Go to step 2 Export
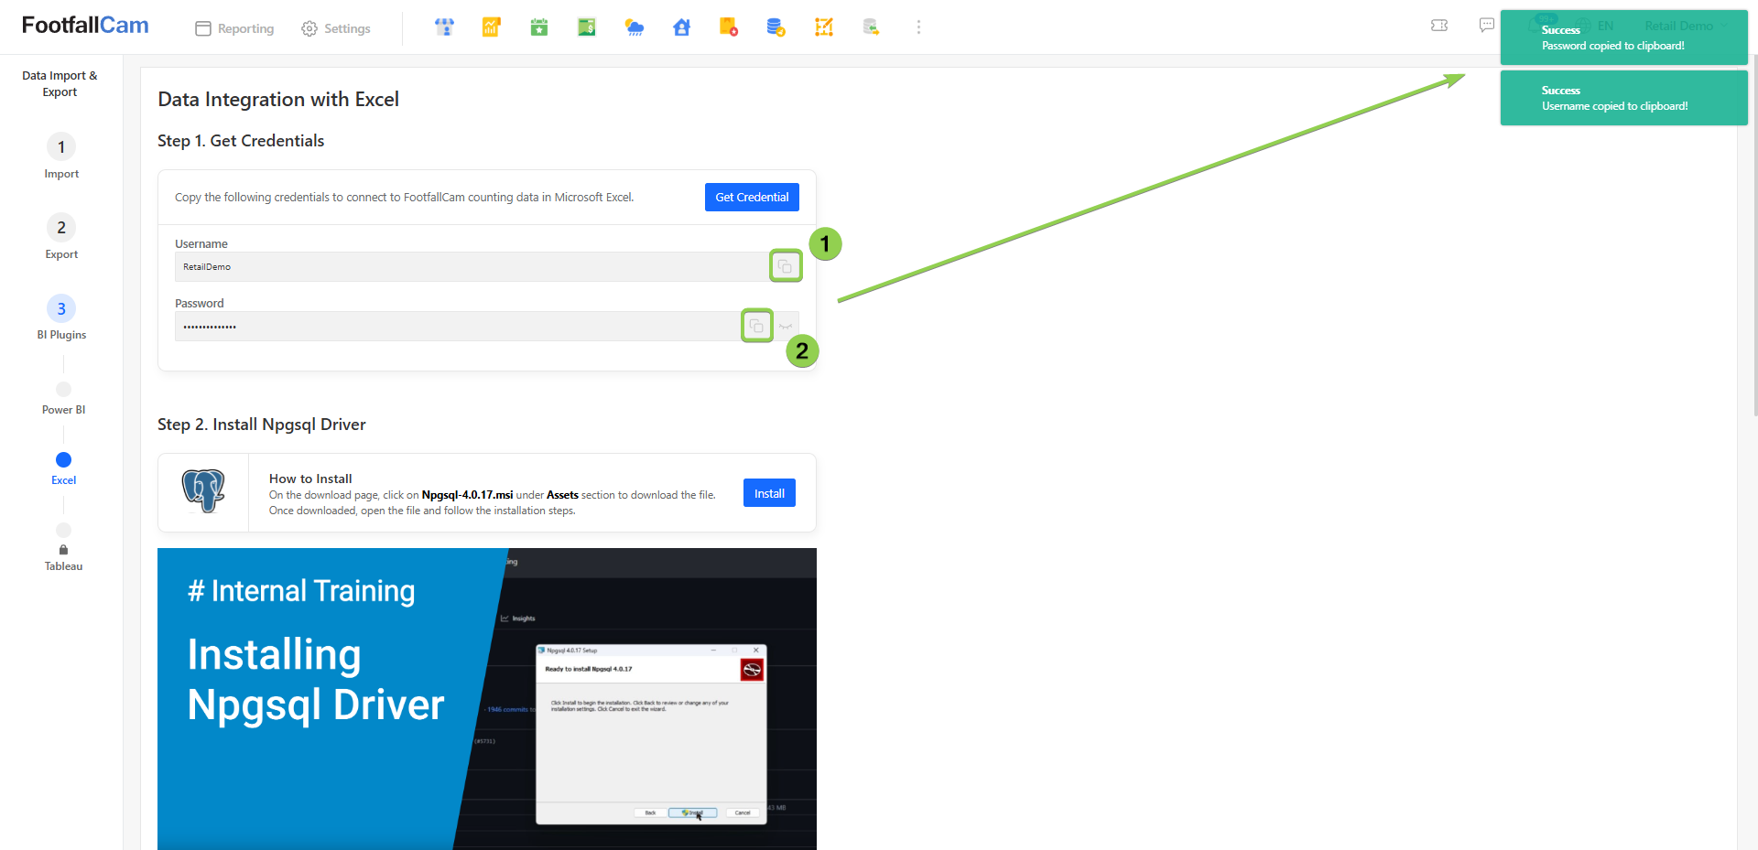This screenshot has width=1758, height=850. (61, 228)
